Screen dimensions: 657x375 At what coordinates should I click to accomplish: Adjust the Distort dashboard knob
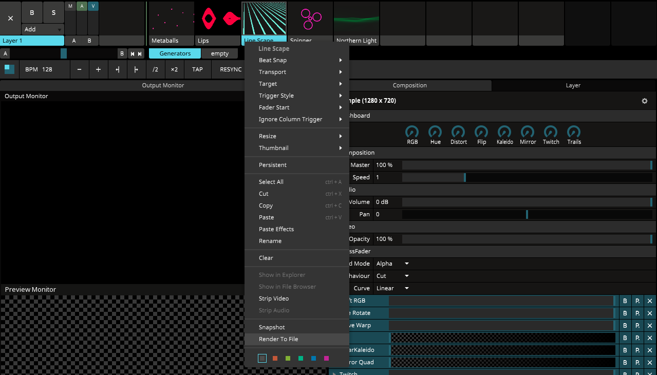[x=458, y=132]
